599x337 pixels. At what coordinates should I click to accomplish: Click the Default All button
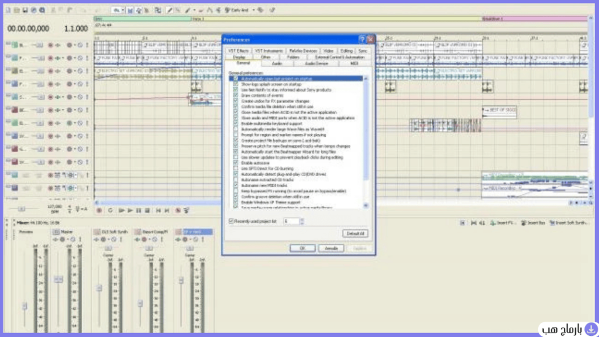[x=355, y=233]
